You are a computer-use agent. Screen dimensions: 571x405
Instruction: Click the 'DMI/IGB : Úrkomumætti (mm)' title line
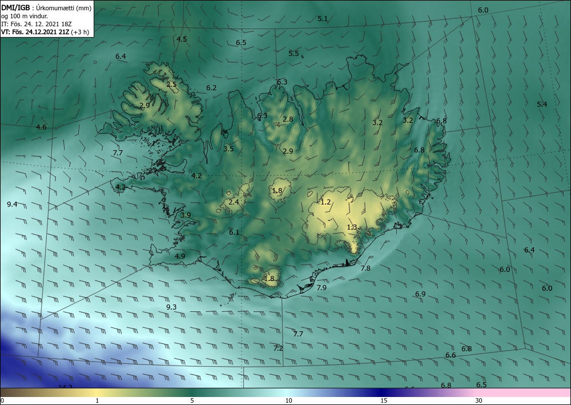46,7
